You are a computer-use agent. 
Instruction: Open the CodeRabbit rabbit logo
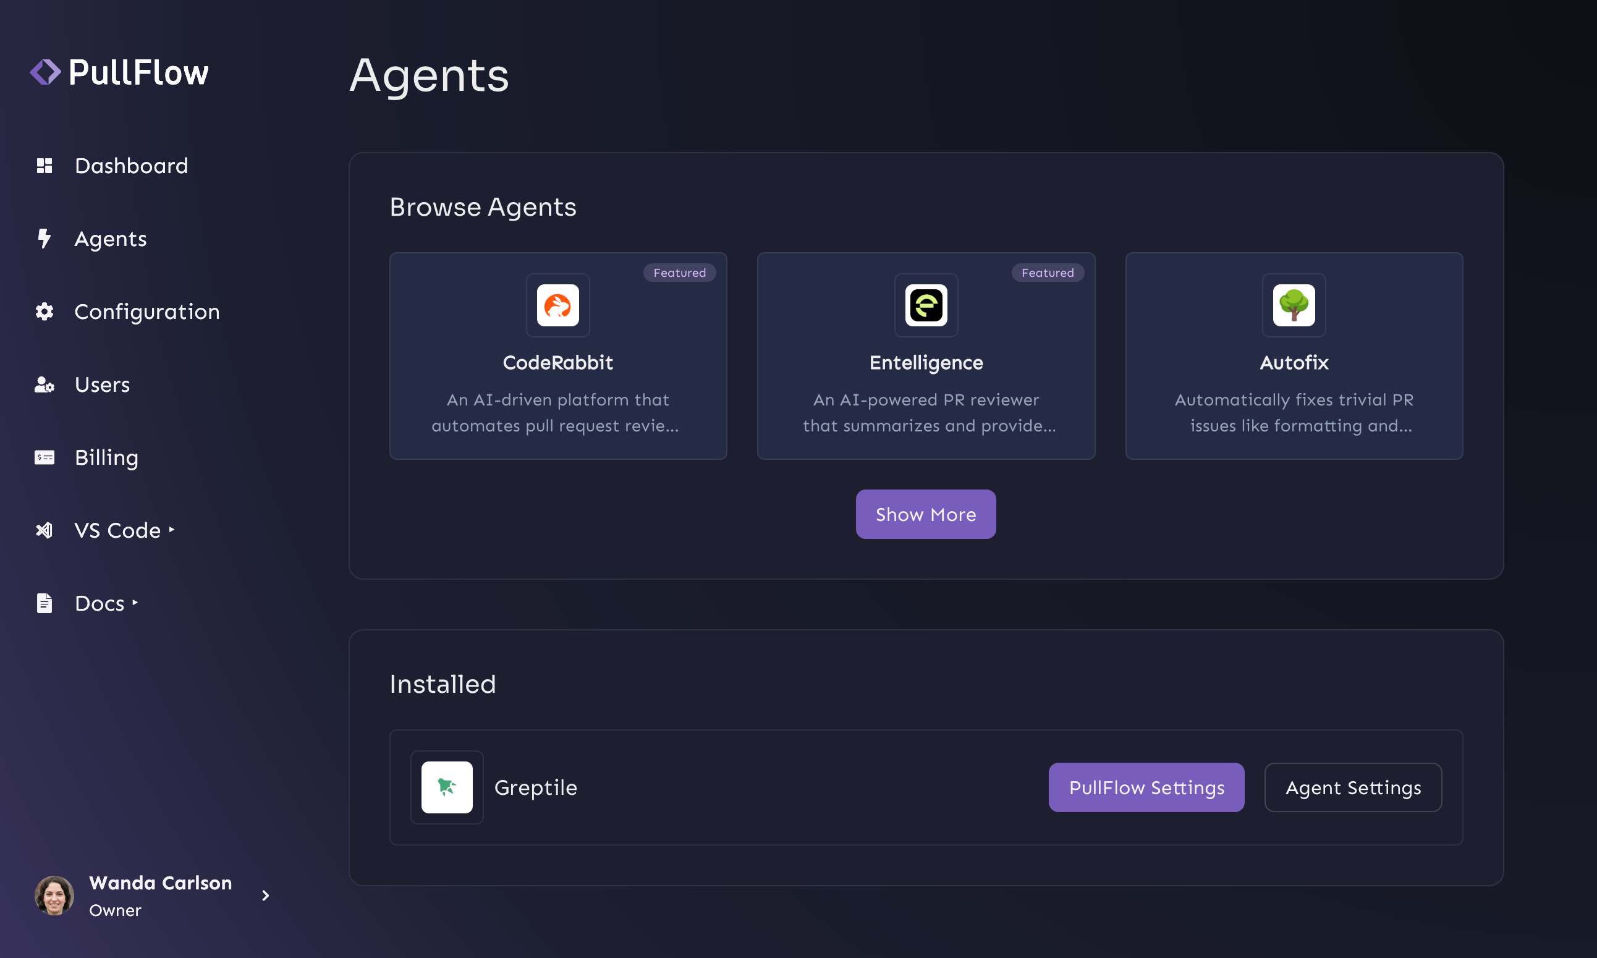pyautogui.click(x=557, y=305)
